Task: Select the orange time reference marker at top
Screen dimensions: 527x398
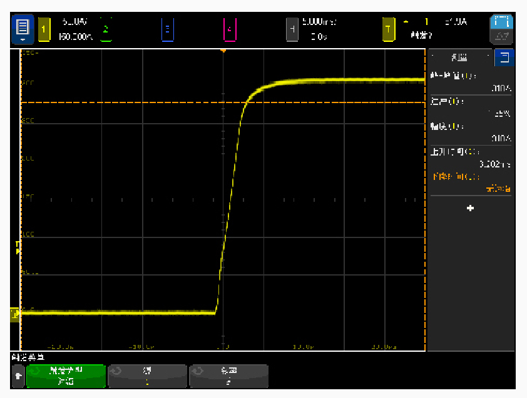Action: click(223, 51)
